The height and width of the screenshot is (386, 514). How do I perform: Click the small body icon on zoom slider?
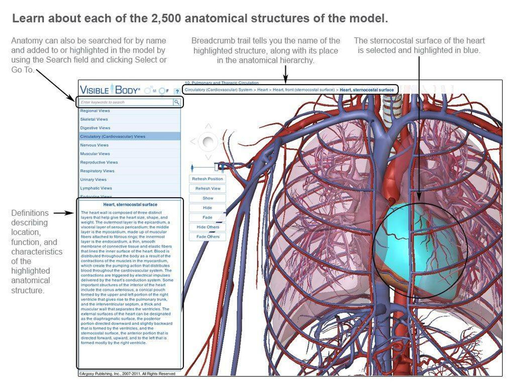(x=192, y=167)
